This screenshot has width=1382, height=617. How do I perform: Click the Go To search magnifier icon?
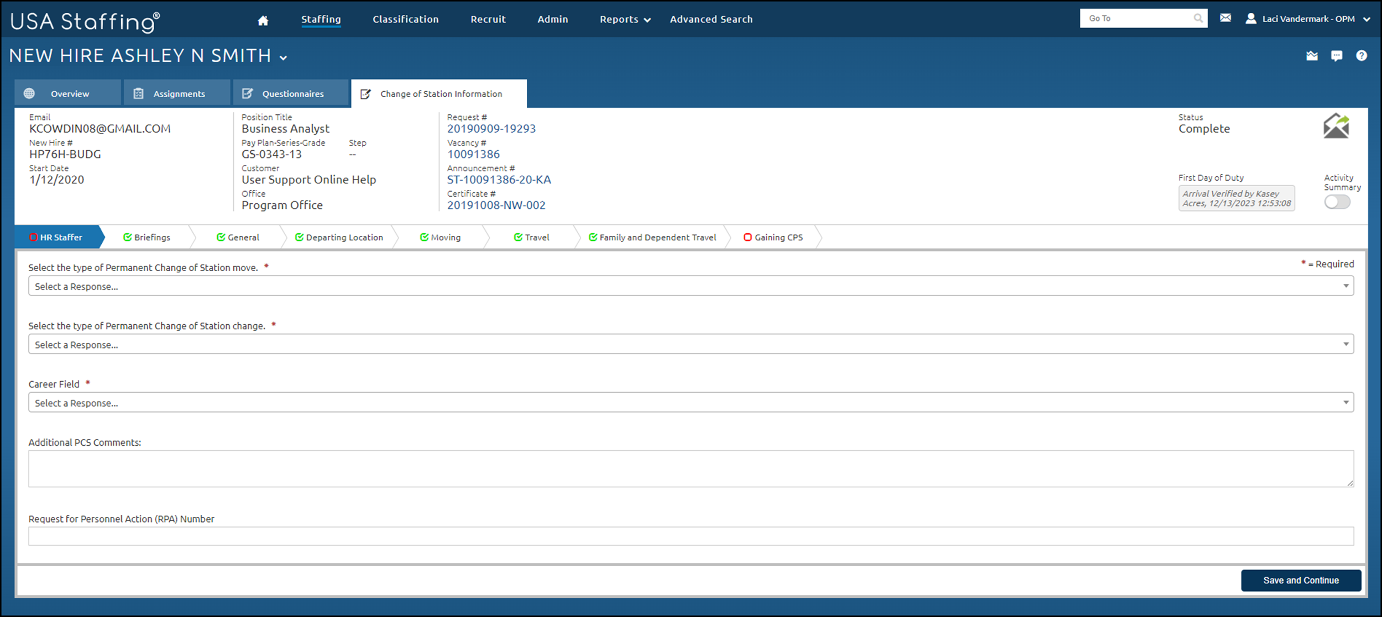pyautogui.click(x=1197, y=18)
